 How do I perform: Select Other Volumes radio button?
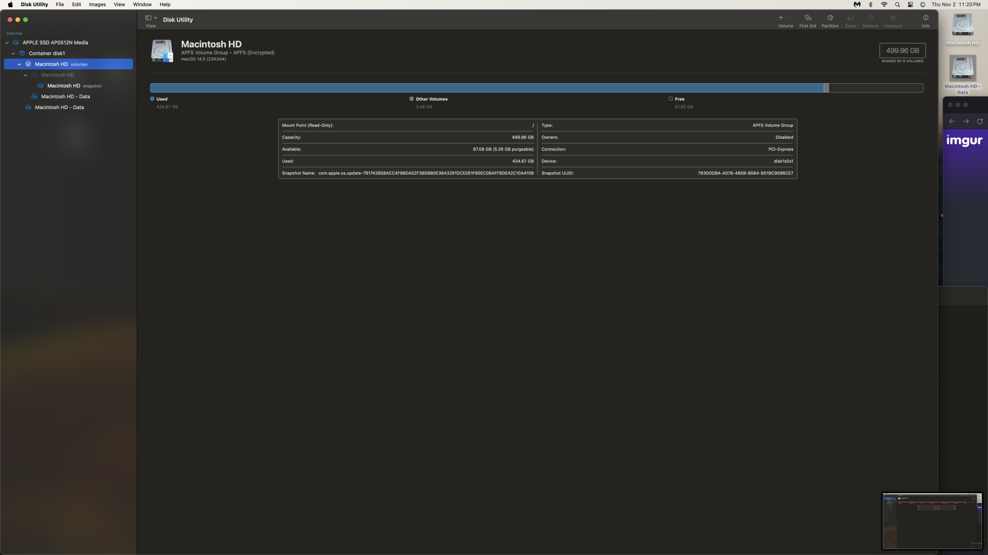click(411, 99)
